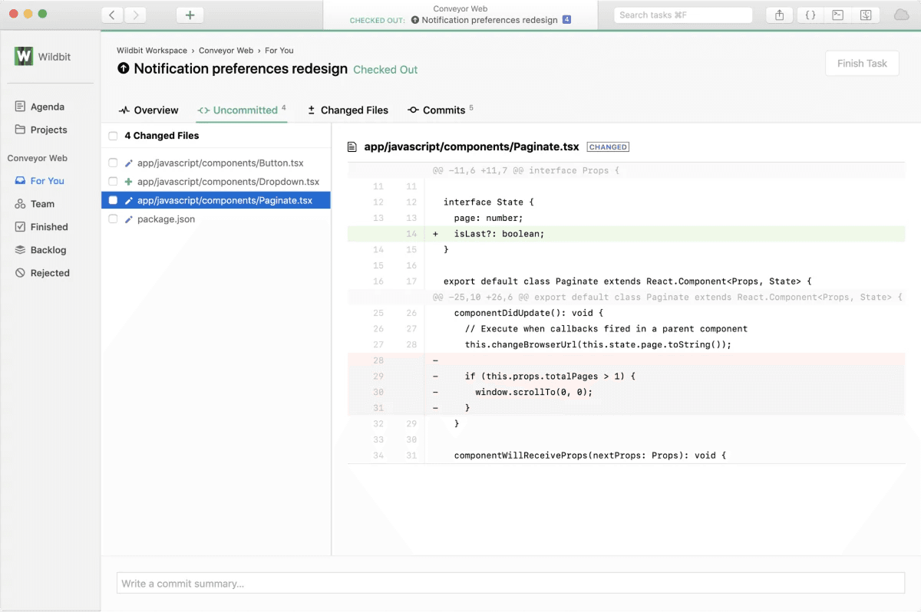Image resolution: width=921 pixels, height=612 pixels.
Task: Click the 'Conveyor Web' window title text
Action: [x=460, y=9]
